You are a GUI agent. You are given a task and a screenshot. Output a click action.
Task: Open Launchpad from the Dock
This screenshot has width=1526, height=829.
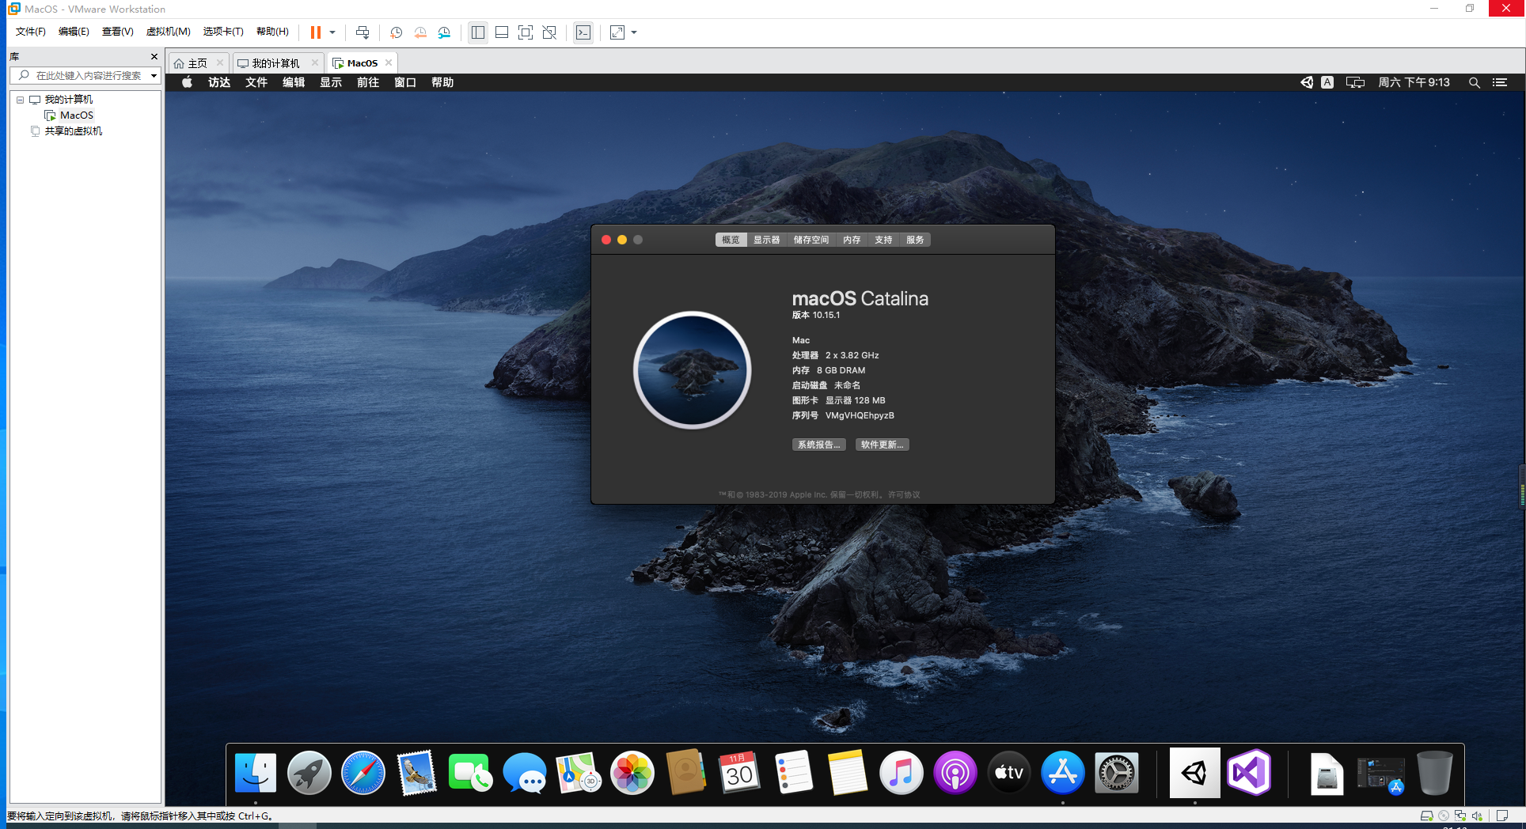(309, 773)
